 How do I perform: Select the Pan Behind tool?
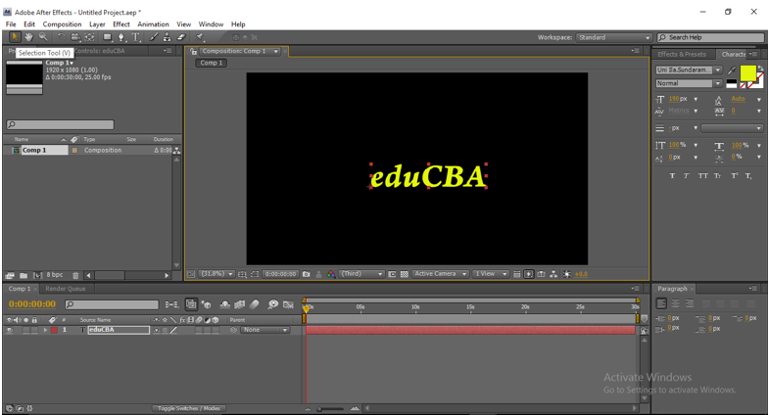pos(89,37)
